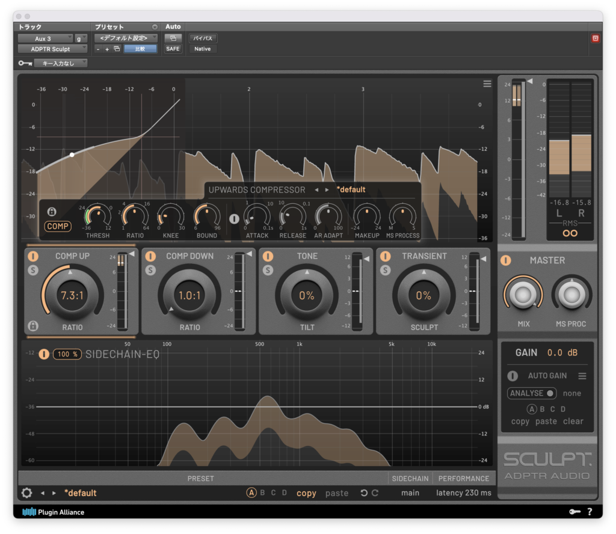
Task: Click the バイパス bypass button
Action: point(203,38)
